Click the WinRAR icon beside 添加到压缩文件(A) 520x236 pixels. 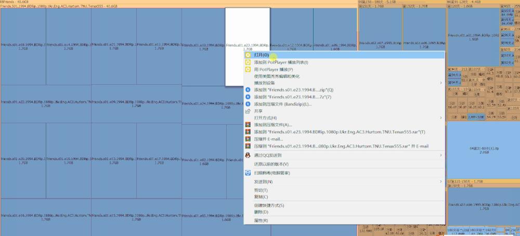[x=248, y=125]
